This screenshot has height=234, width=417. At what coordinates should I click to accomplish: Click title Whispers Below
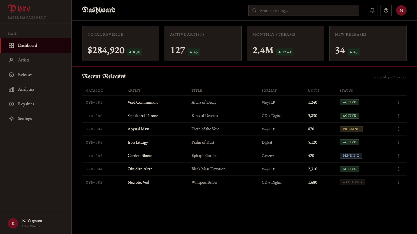click(x=205, y=182)
